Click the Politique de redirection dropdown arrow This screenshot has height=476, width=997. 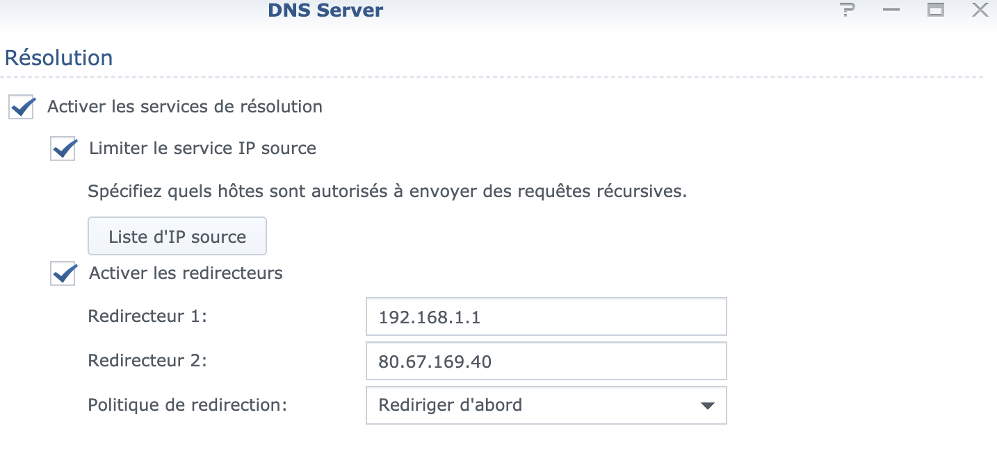(x=708, y=405)
